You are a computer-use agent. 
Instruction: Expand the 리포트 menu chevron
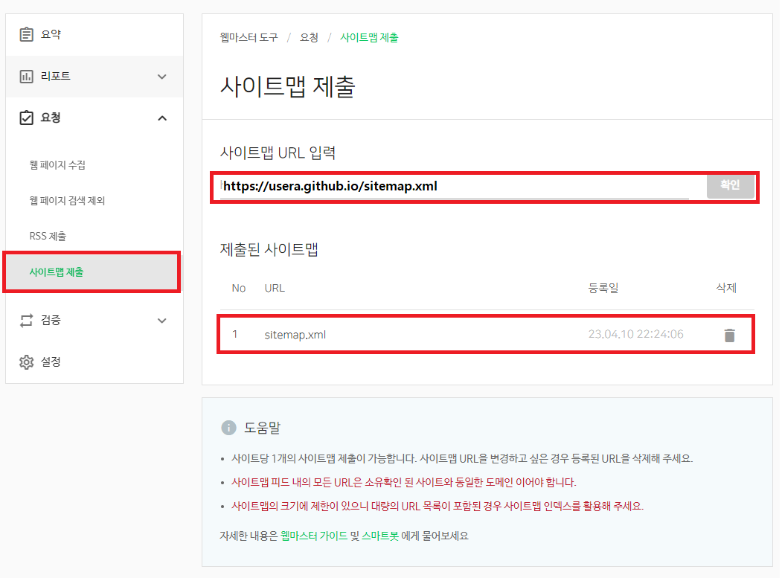[162, 77]
